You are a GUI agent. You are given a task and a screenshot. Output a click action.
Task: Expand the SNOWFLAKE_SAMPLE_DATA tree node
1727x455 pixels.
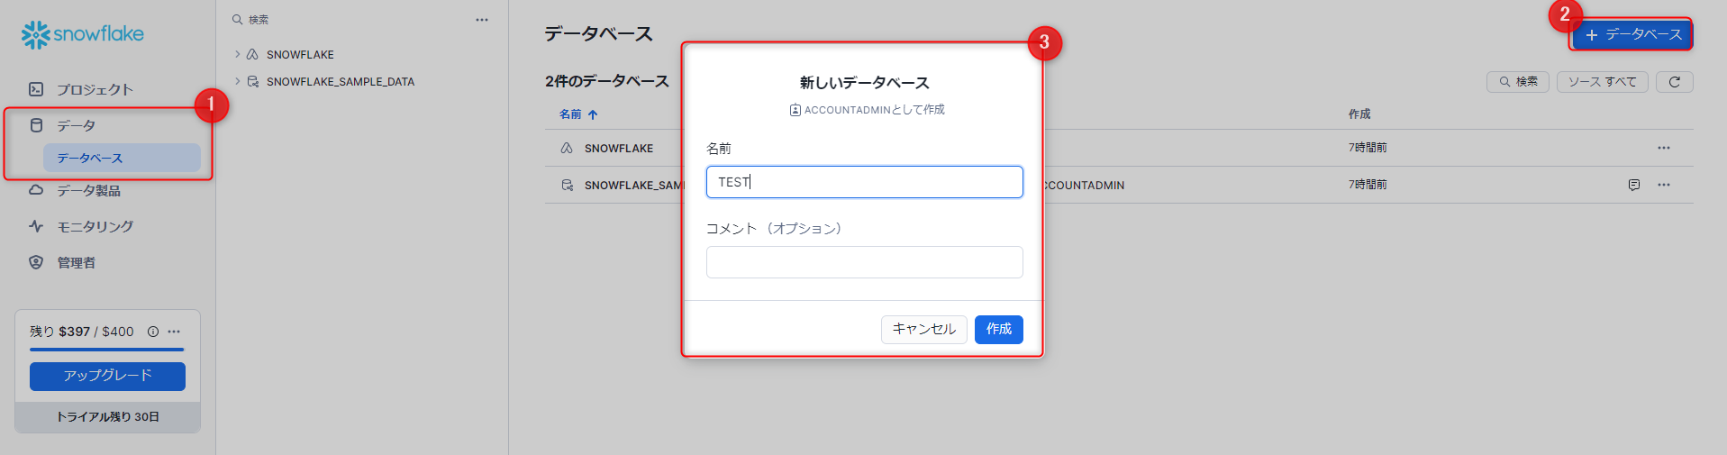(x=238, y=81)
